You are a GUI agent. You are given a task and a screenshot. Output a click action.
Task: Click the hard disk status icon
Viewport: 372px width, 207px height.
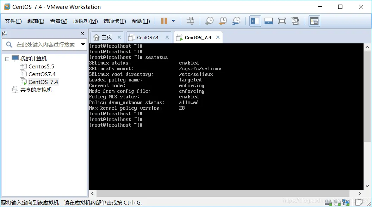328,202
